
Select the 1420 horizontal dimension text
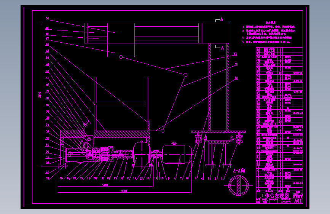105,185
